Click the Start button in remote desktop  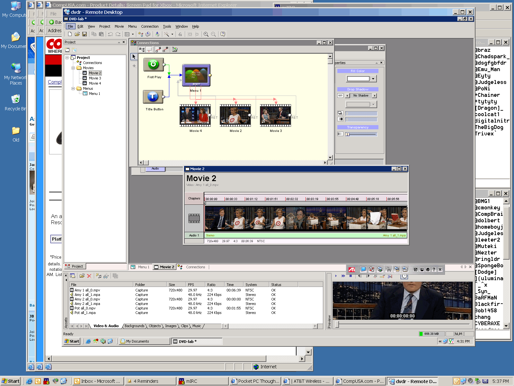(x=72, y=341)
